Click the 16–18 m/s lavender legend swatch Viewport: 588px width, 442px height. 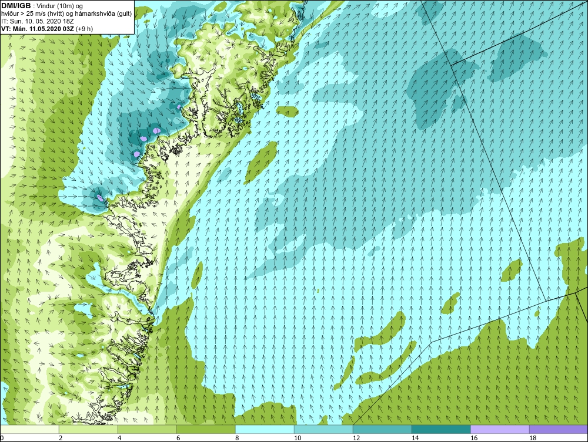(500, 429)
